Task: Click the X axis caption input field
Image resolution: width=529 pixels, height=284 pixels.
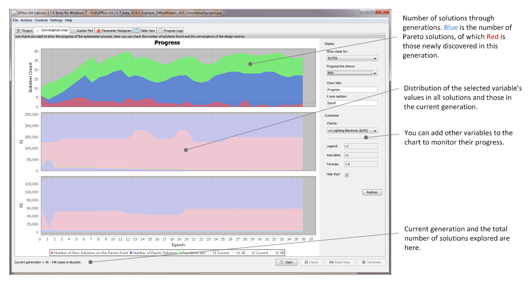Action: pyautogui.click(x=352, y=103)
